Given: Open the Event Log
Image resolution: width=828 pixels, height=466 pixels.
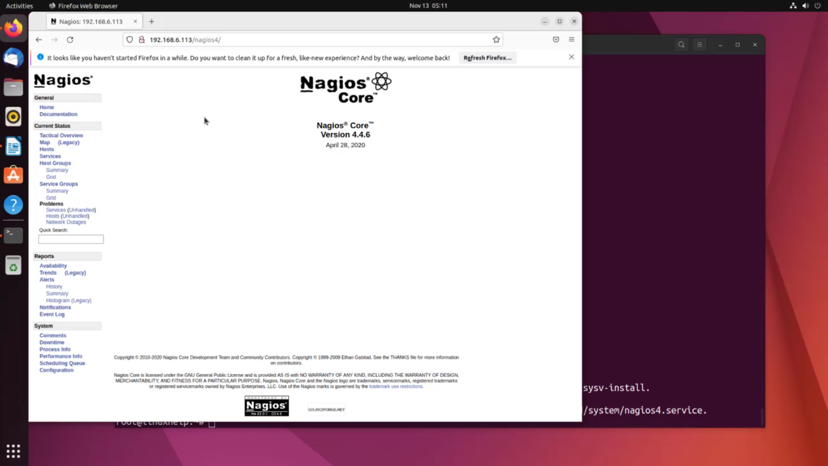Looking at the screenshot, I should pos(52,315).
